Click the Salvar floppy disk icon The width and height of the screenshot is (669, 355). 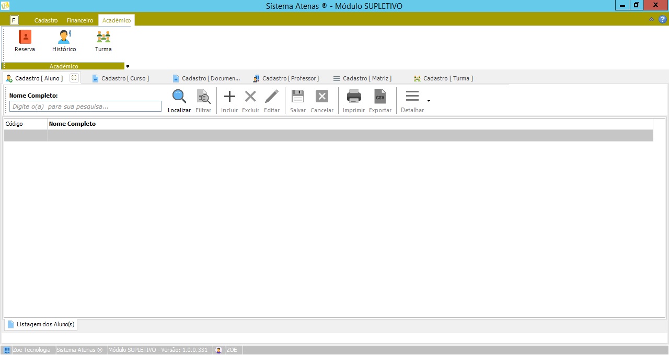298,97
